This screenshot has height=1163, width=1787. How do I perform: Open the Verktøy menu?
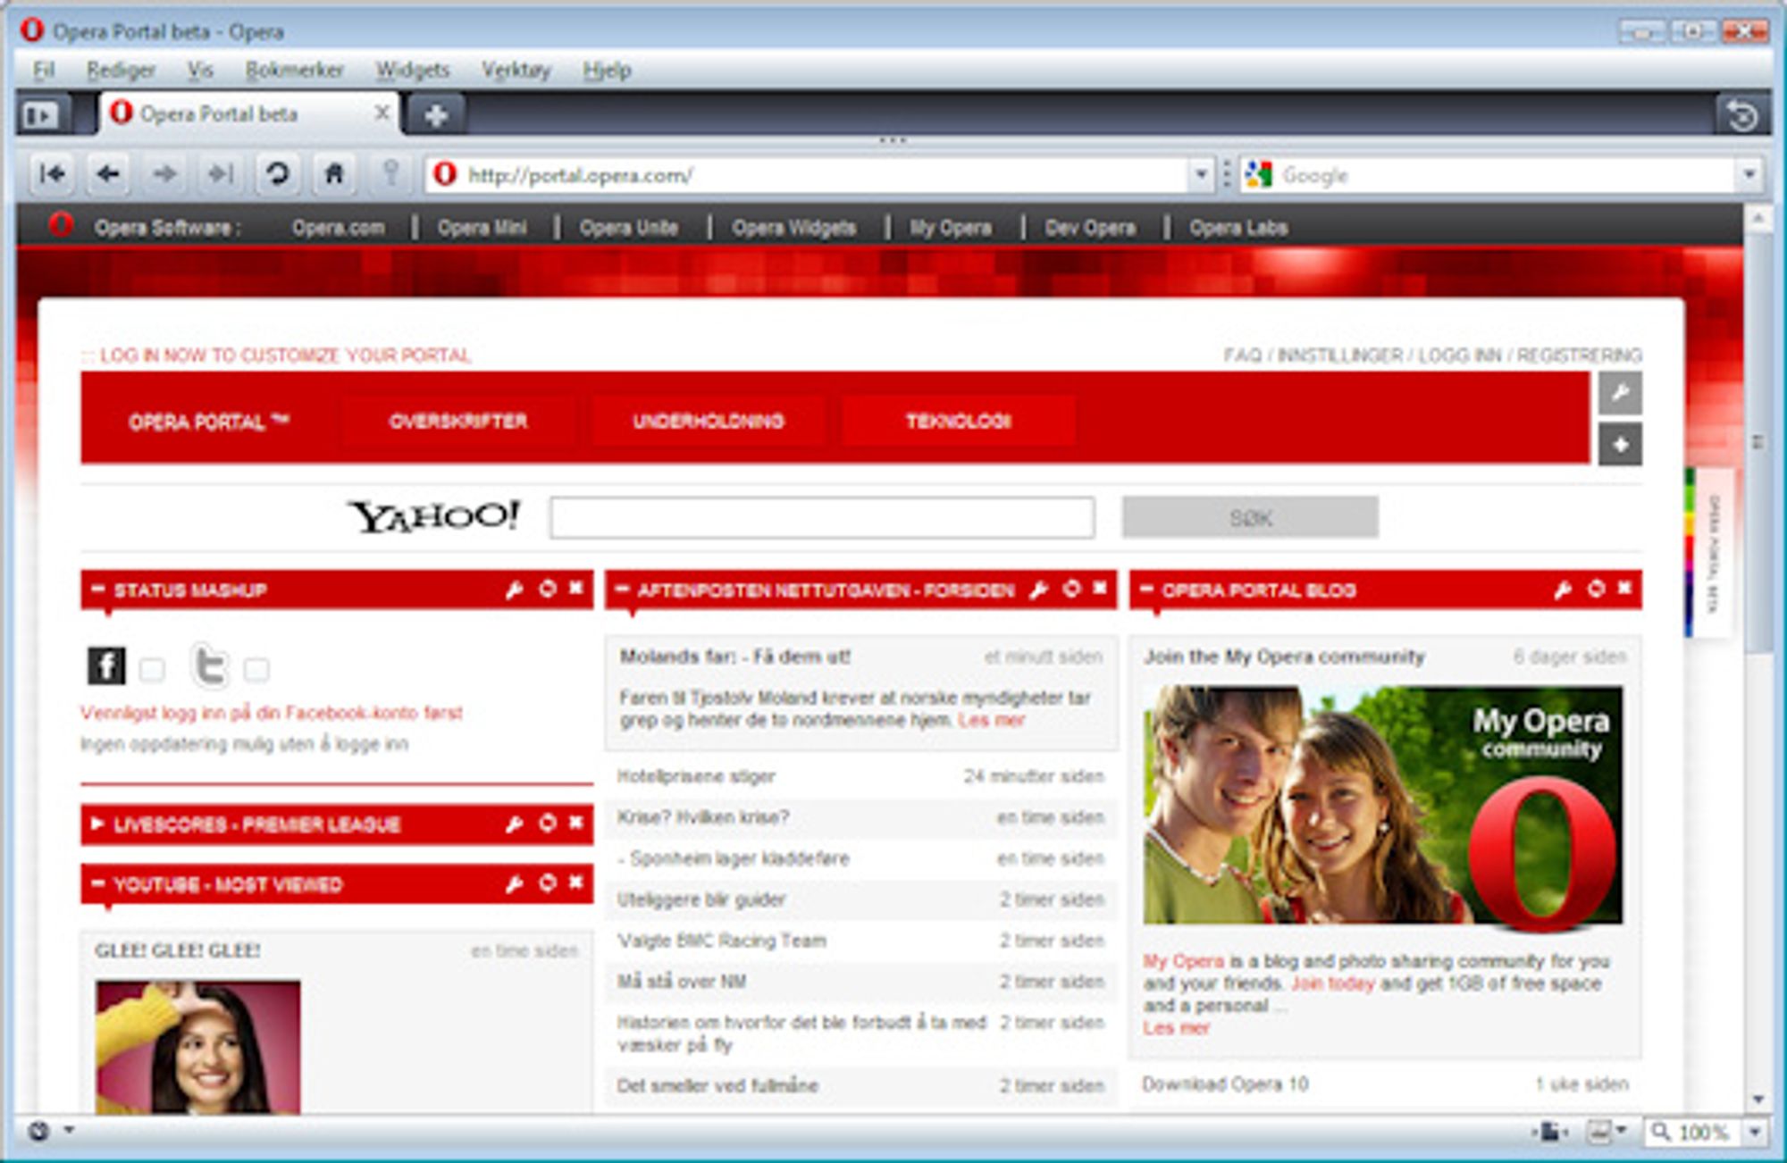pos(516,70)
